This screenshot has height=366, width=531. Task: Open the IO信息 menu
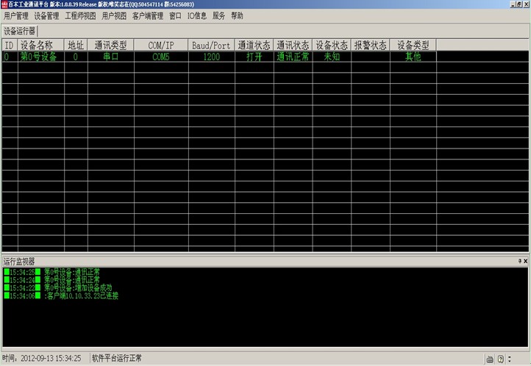click(197, 16)
